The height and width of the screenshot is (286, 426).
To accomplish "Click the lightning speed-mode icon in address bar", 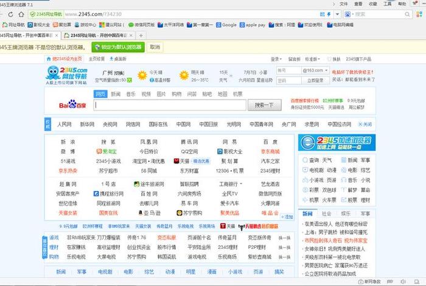I will coord(329,14).
